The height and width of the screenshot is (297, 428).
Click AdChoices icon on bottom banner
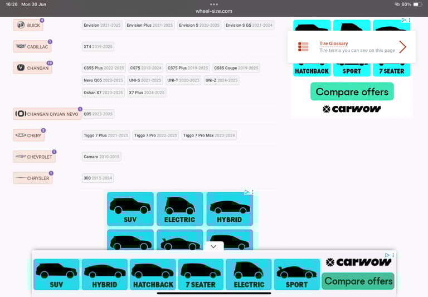[387, 255]
